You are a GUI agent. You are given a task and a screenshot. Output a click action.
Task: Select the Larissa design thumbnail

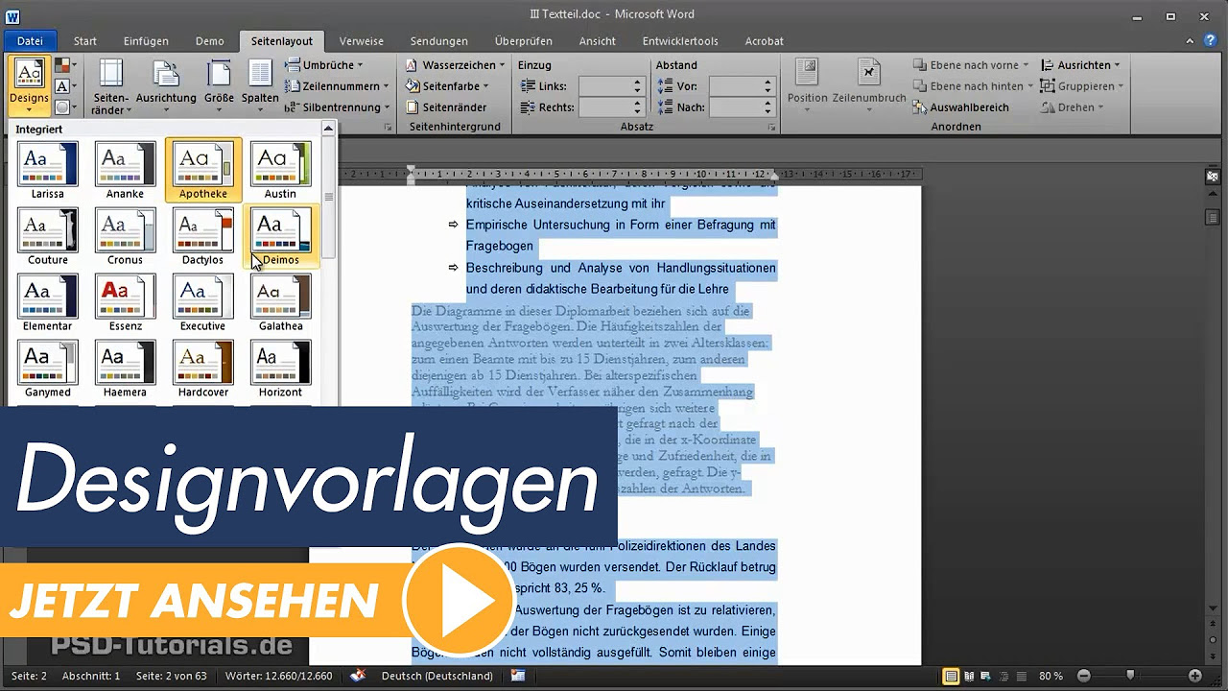(x=47, y=170)
